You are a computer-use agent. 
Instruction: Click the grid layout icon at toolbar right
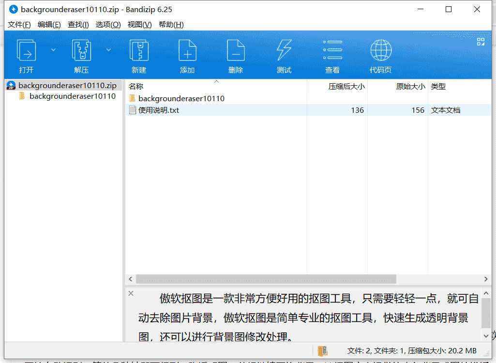coord(481,42)
